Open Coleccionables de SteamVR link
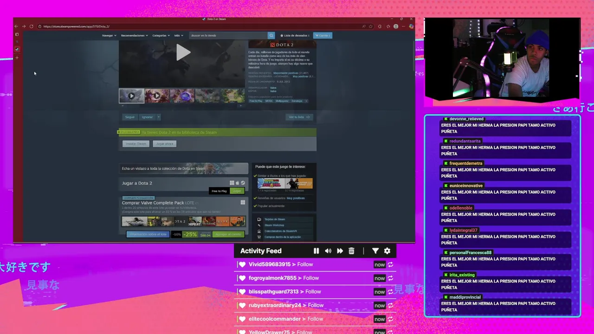 (281, 231)
